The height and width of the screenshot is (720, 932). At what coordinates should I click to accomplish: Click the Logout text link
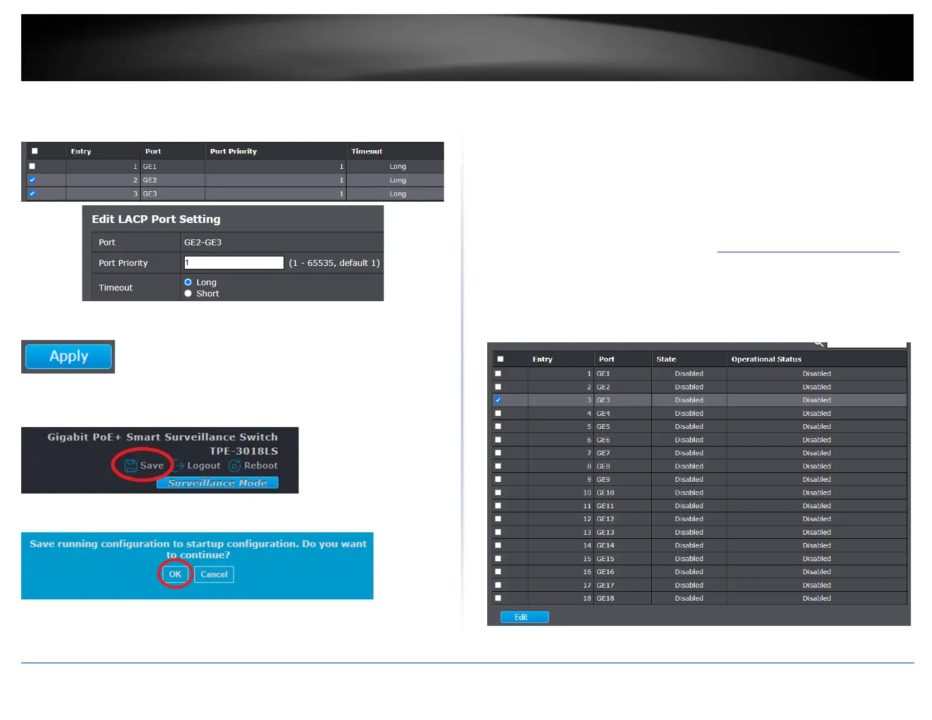[x=204, y=466]
